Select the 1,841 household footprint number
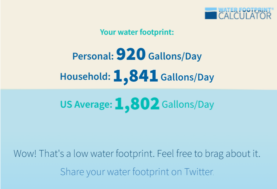 pyautogui.click(x=136, y=76)
